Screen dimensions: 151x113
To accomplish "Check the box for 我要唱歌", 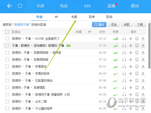I will point(7,88).
